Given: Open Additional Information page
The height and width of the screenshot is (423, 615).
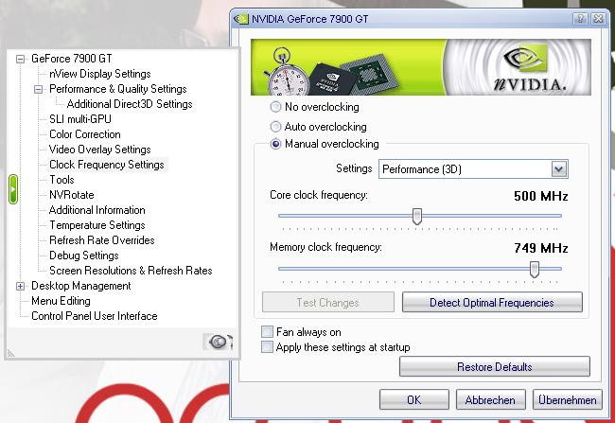Looking at the screenshot, I should click(97, 210).
